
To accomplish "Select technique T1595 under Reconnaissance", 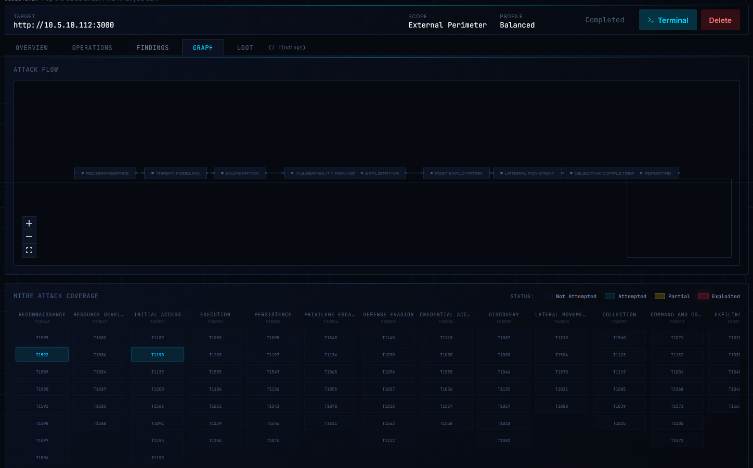I will [x=42, y=337].
